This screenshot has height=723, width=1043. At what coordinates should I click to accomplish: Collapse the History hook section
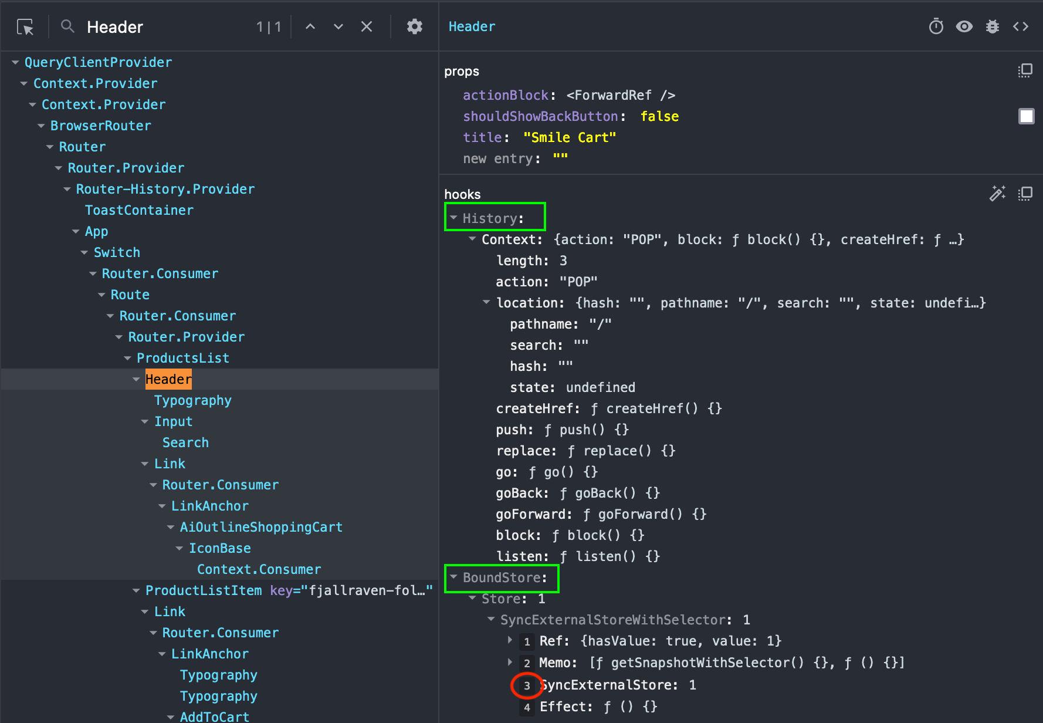point(453,218)
